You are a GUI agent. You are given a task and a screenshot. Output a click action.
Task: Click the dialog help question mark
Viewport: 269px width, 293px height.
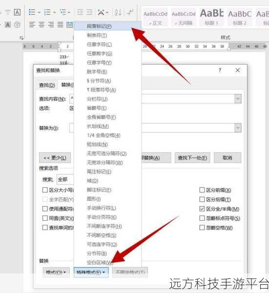click(x=220, y=70)
